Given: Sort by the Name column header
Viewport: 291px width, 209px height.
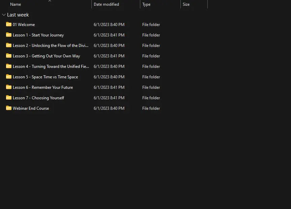Looking at the screenshot, I should point(16,4).
